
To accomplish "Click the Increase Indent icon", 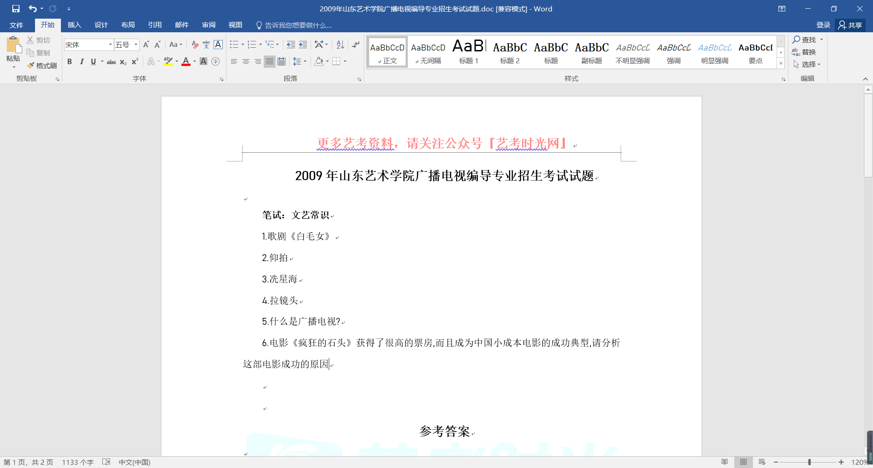I will [303, 45].
